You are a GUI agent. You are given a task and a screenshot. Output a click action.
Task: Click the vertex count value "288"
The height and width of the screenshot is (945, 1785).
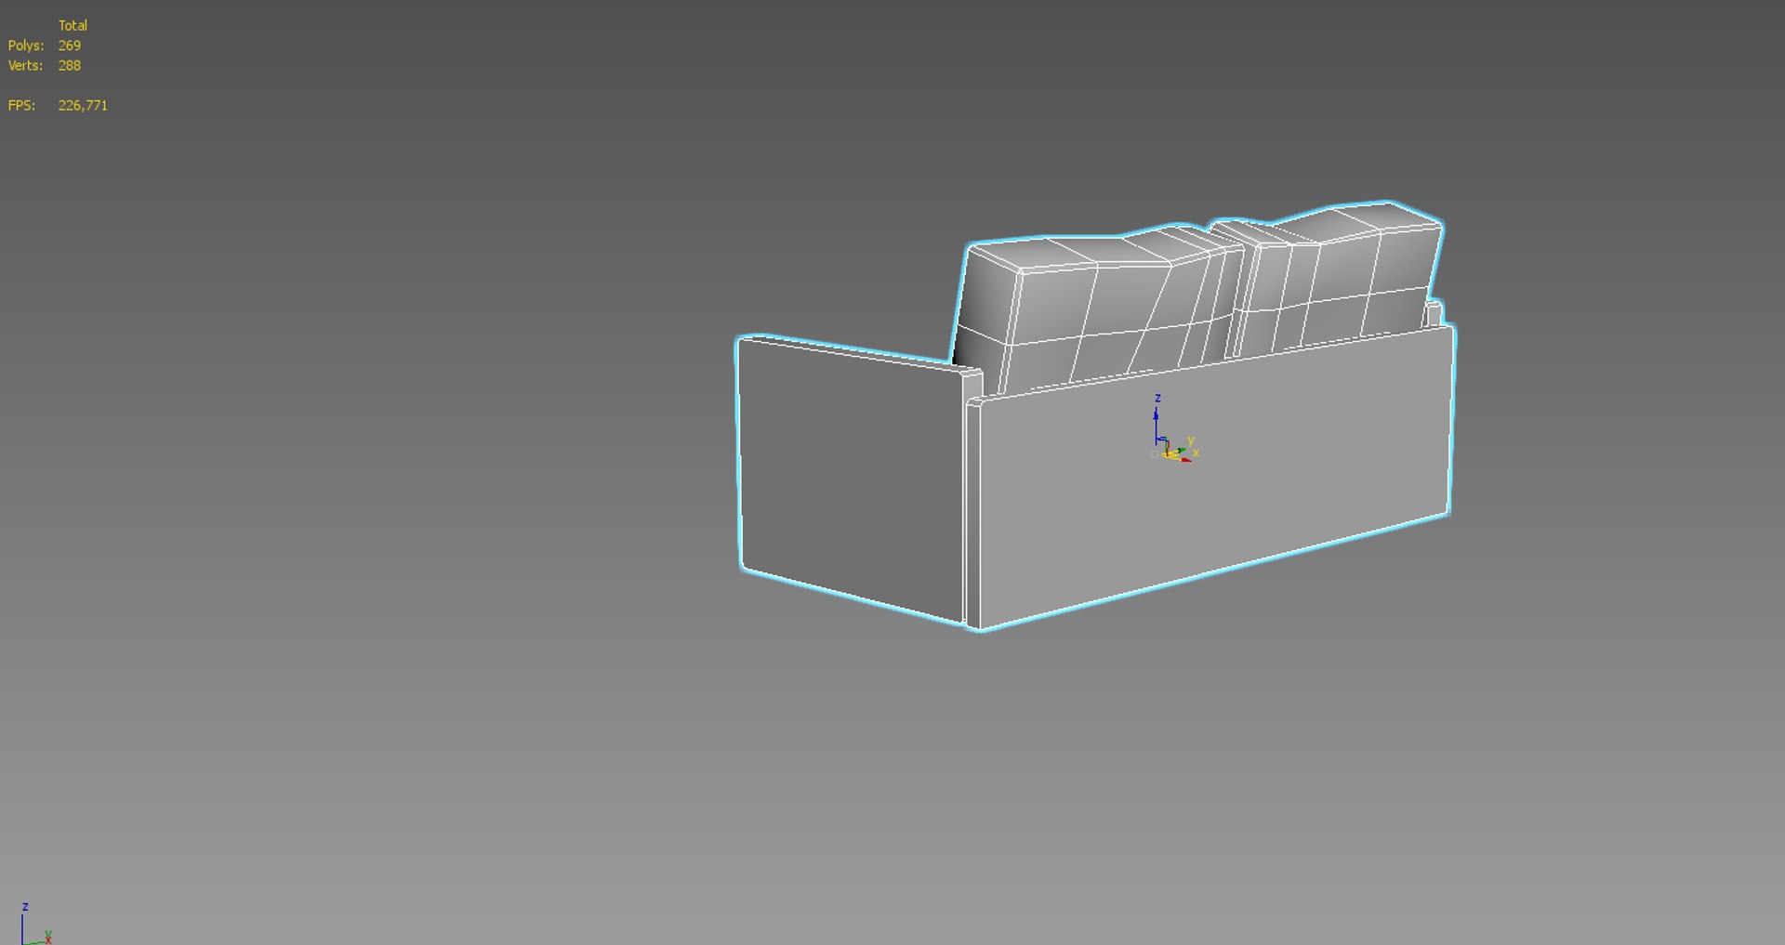pos(70,66)
